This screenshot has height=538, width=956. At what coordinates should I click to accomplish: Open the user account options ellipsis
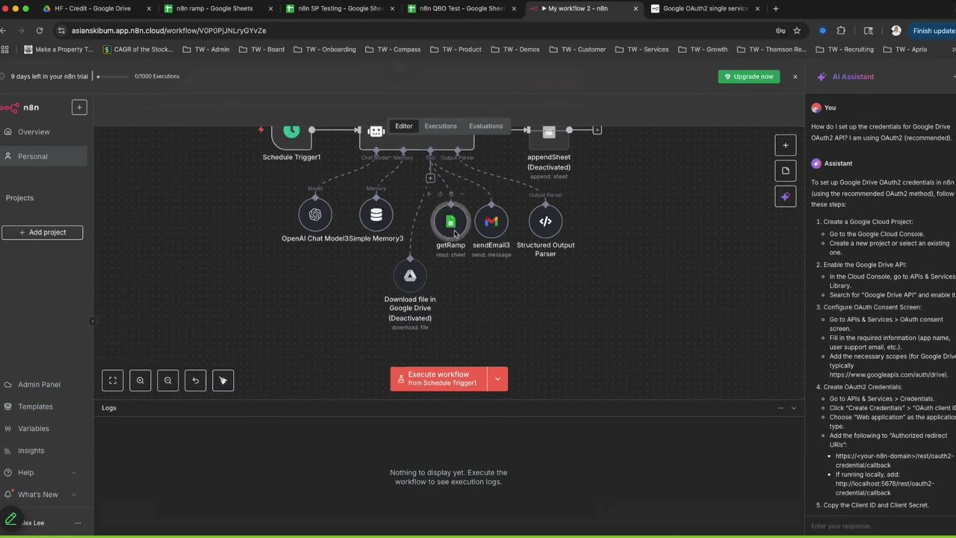click(78, 523)
